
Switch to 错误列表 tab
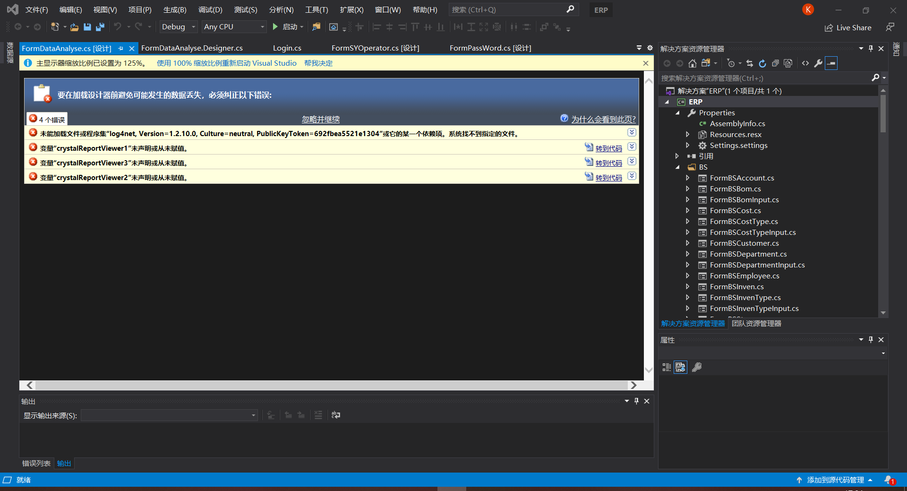36,464
